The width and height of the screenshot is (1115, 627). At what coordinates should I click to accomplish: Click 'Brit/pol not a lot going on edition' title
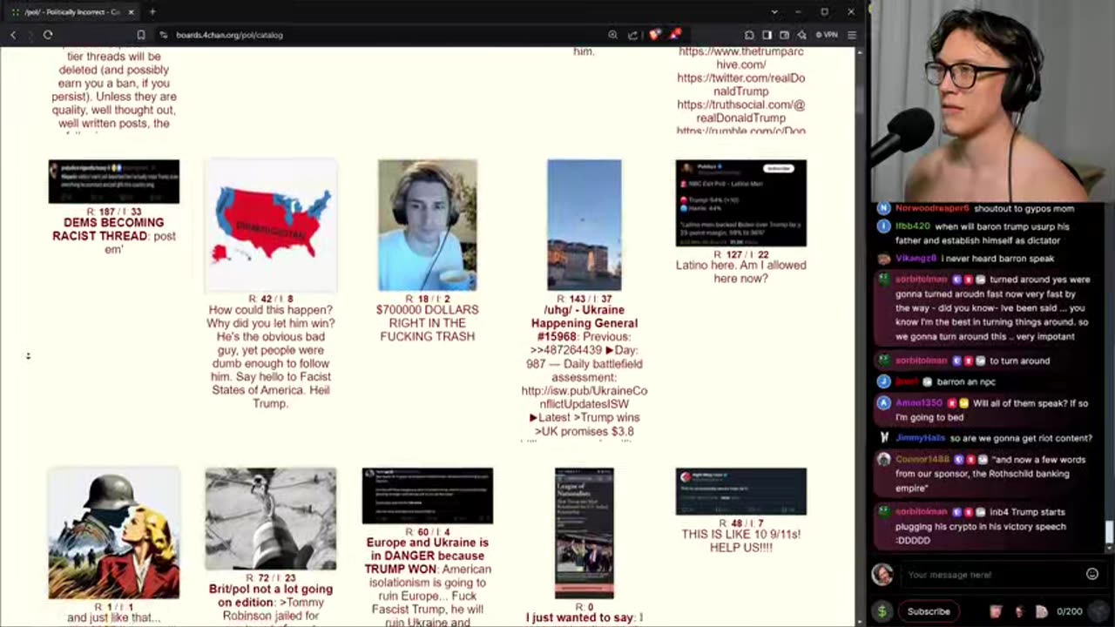270,596
